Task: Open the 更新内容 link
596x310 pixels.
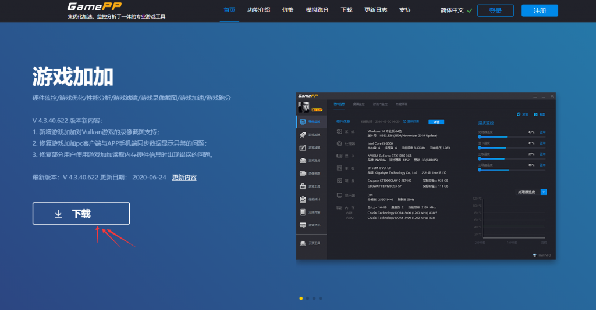Action: pos(185,178)
